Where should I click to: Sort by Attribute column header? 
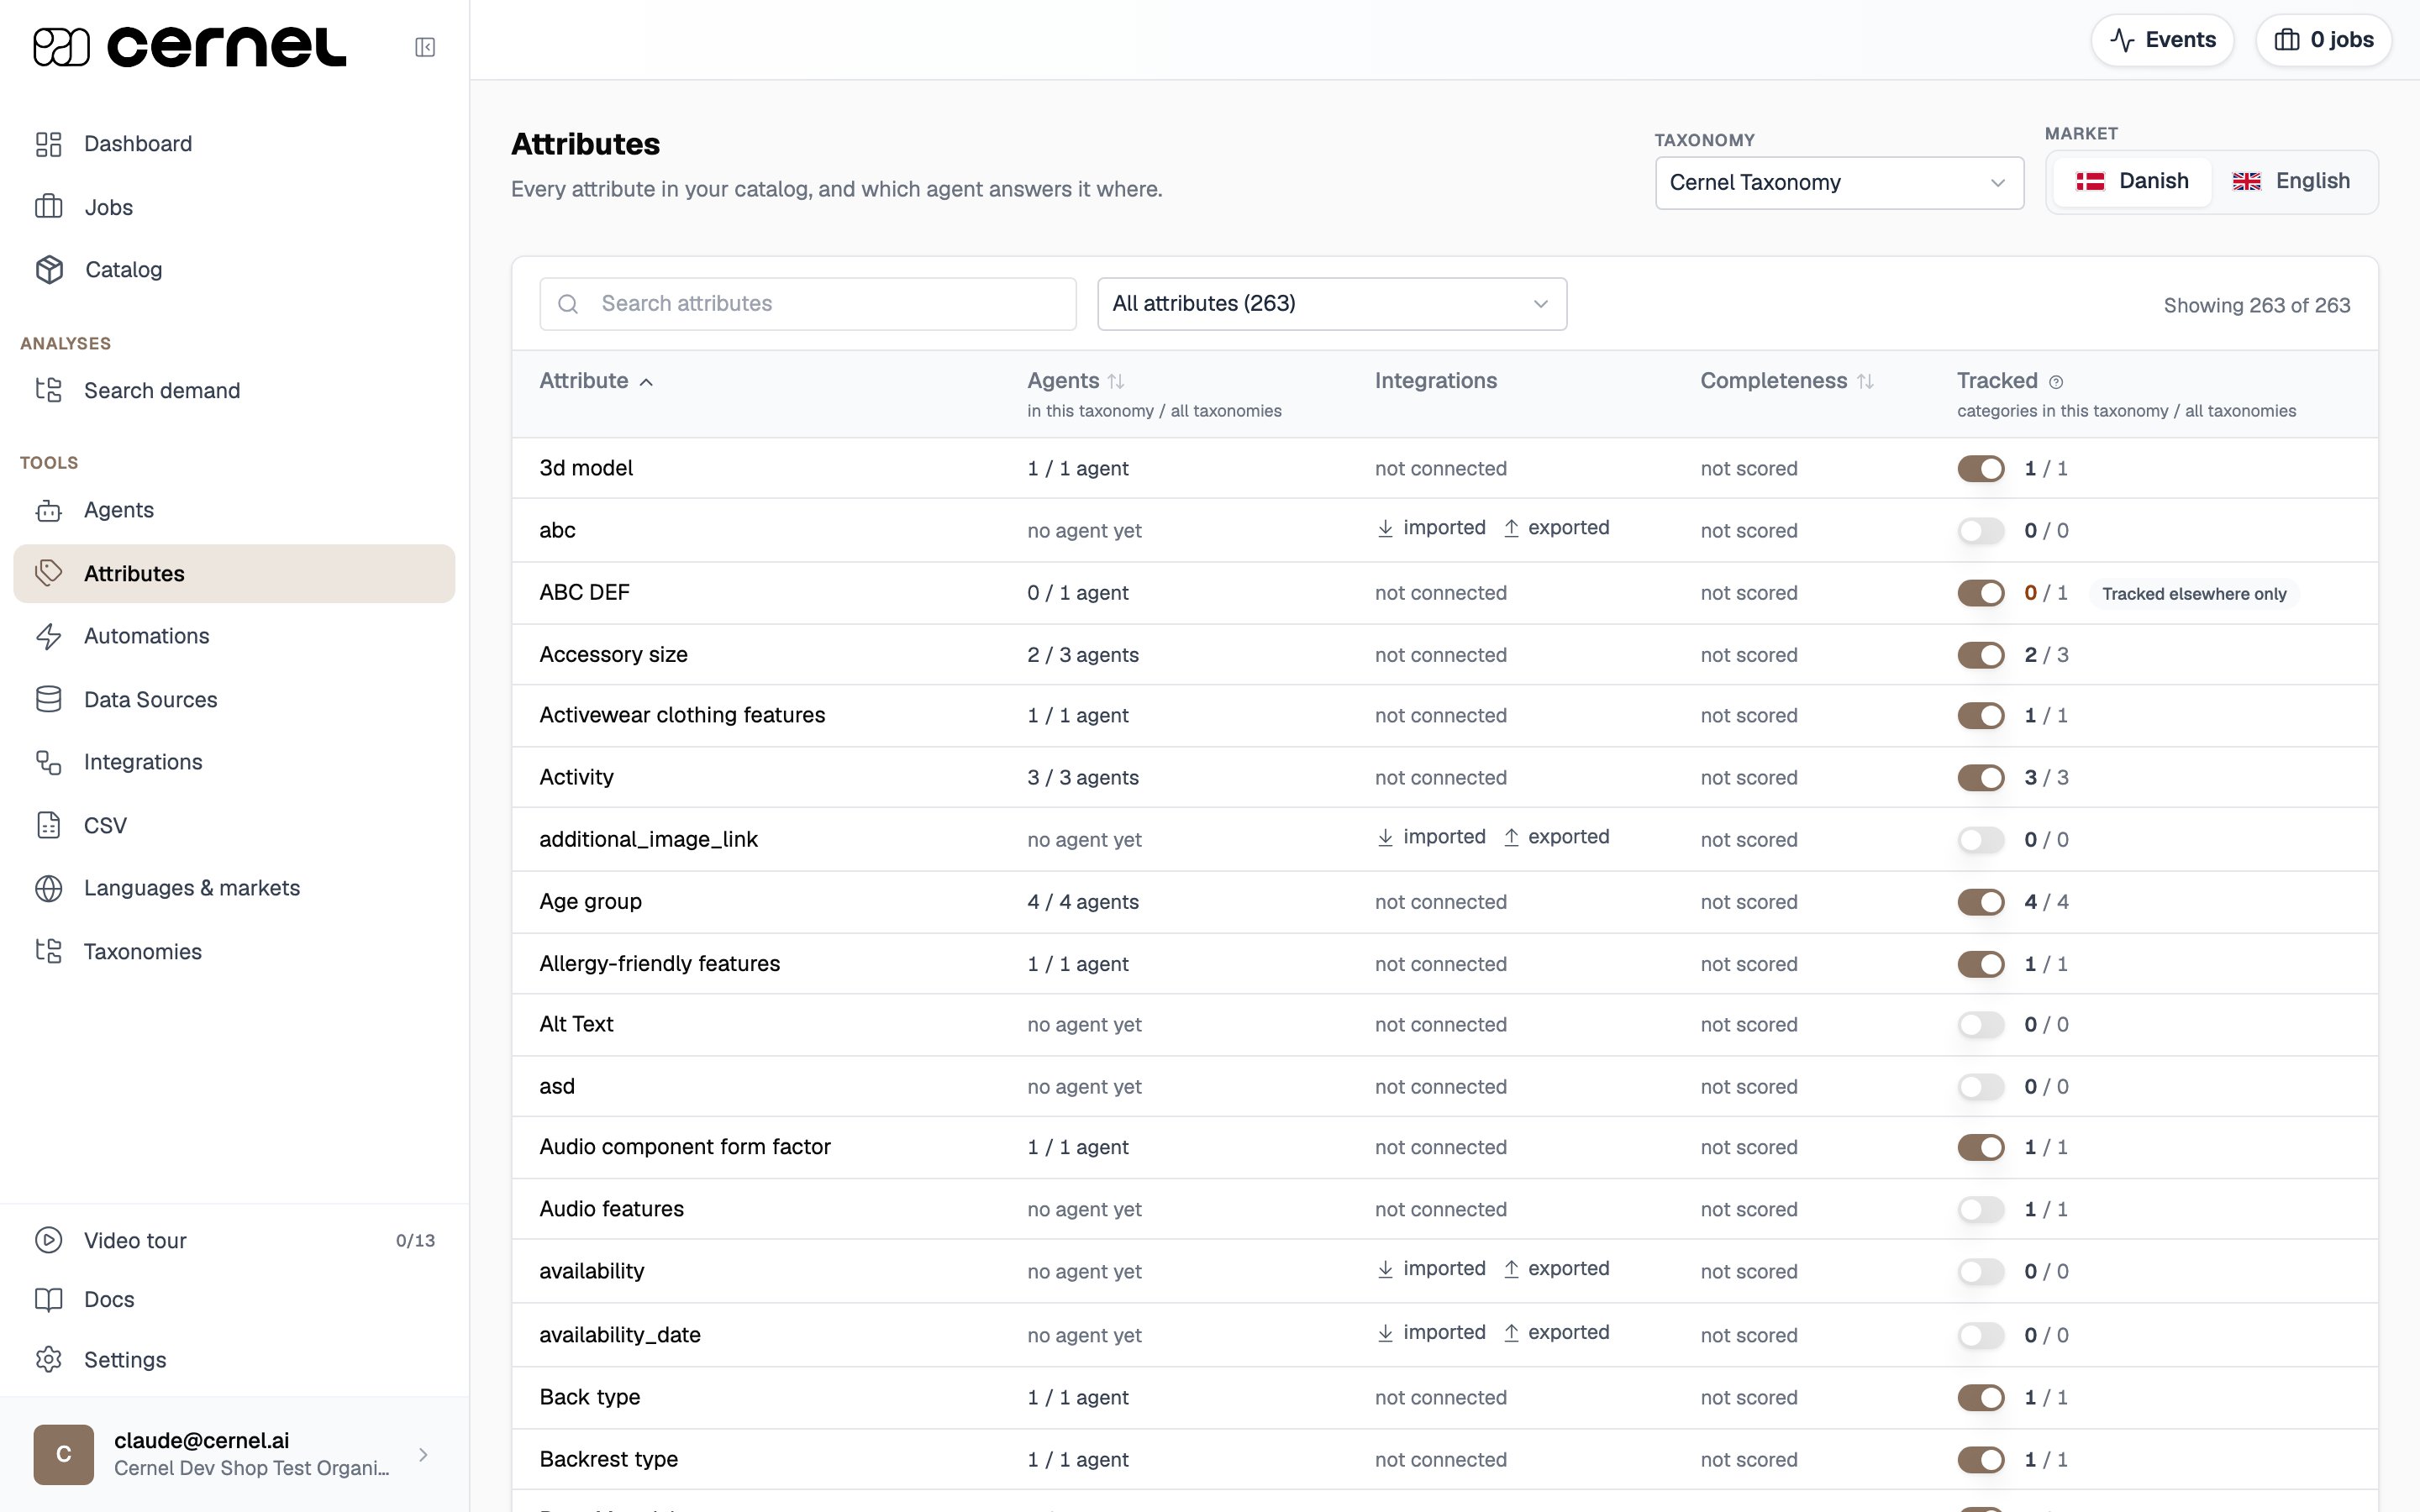point(596,381)
